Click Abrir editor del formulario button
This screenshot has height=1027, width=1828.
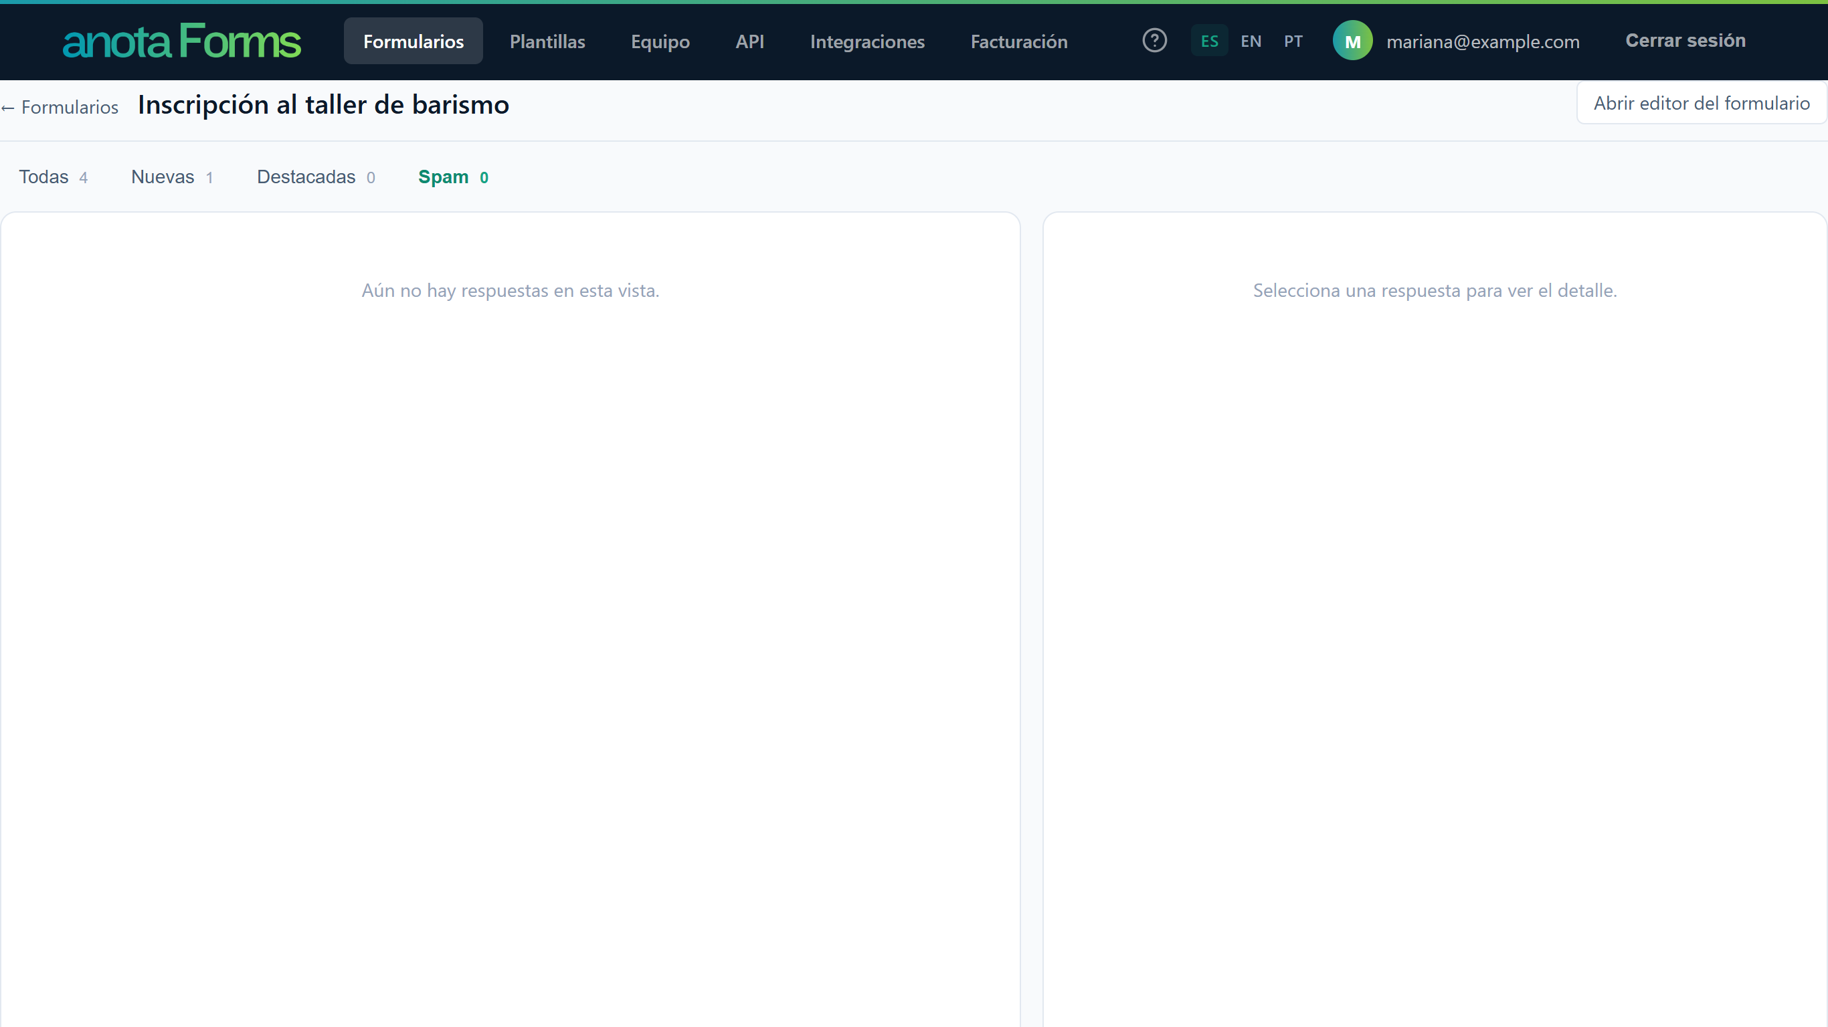pyautogui.click(x=1701, y=103)
